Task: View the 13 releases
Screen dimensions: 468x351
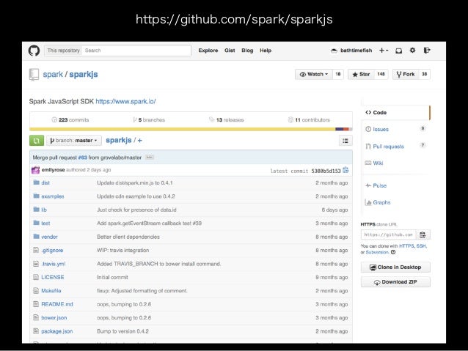Action: click(x=226, y=120)
